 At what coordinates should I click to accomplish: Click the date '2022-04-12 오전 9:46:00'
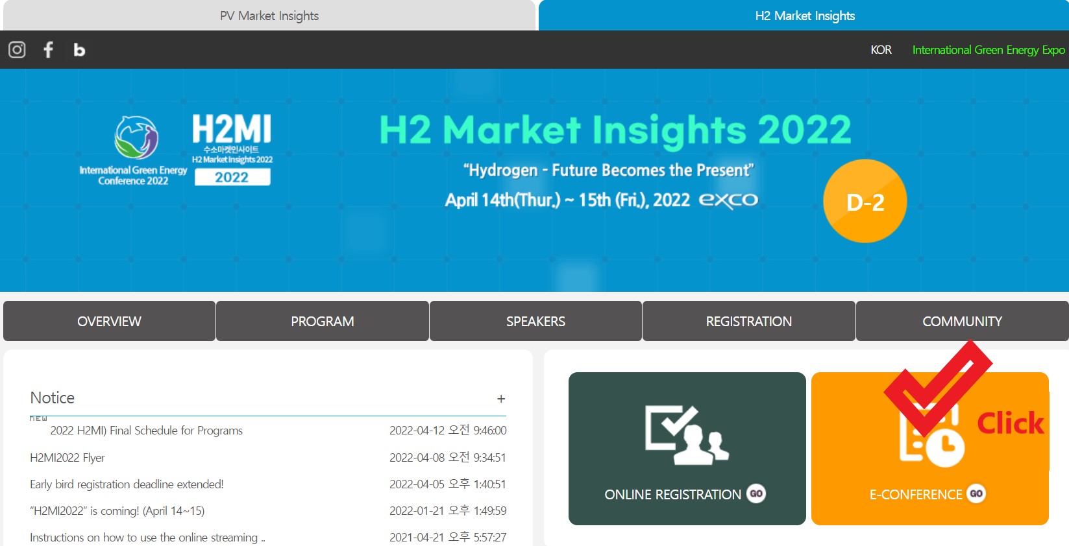coord(448,431)
